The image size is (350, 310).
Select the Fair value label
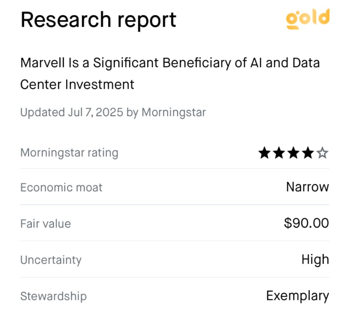tap(46, 224)
